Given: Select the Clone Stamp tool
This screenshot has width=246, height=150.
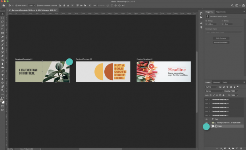Looking at the screenshot, I should click(2, 48).
